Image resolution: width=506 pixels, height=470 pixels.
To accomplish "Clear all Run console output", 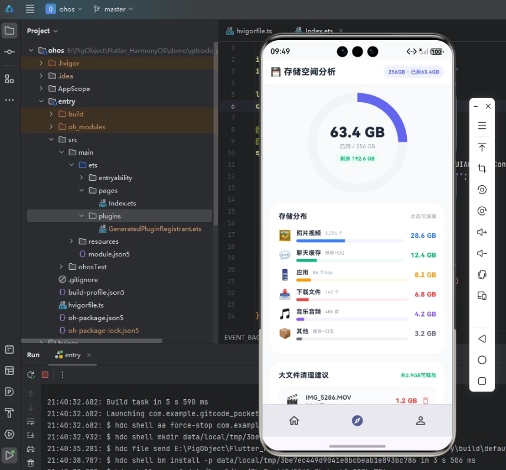I will [x=31, y=462].
